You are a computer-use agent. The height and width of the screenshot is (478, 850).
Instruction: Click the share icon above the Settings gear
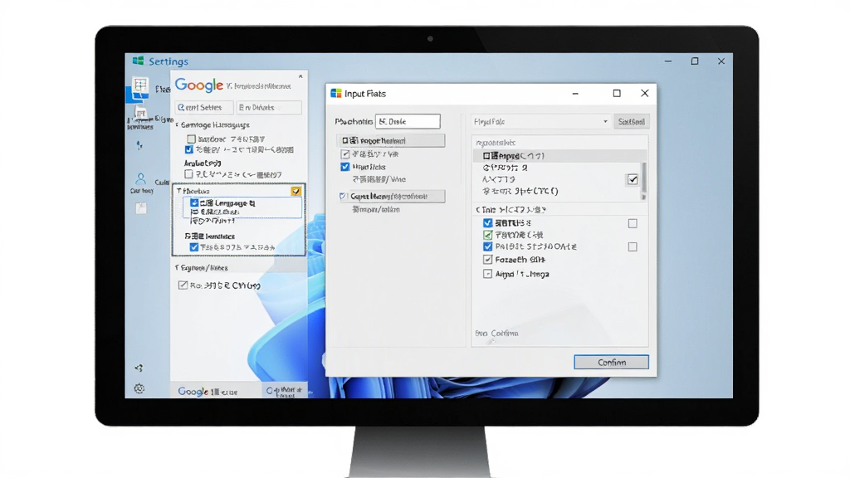tap(139, 368)
